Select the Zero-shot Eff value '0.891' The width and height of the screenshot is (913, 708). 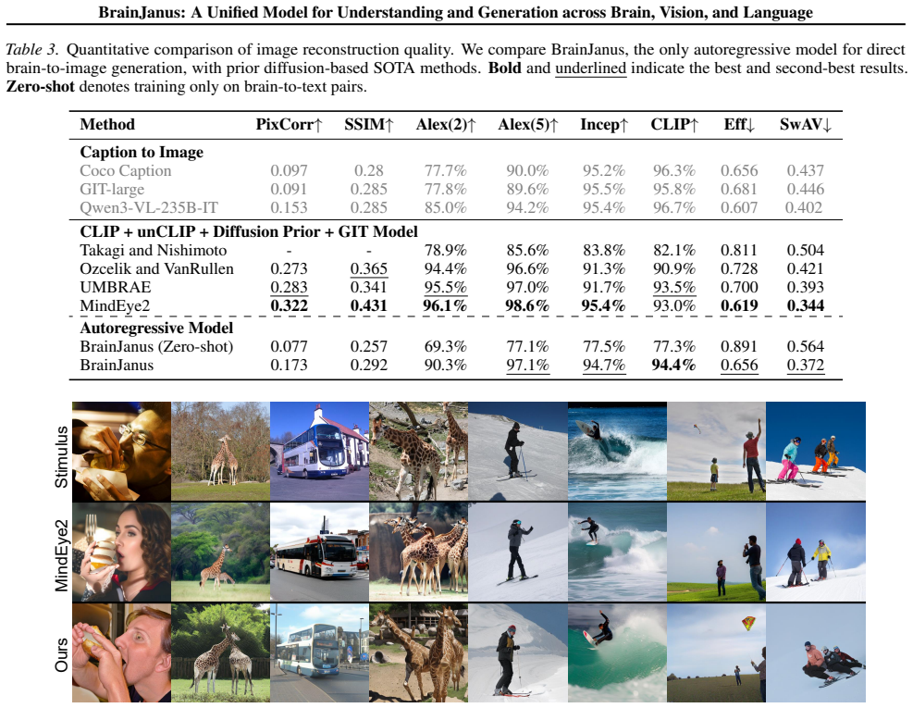tap(739, 347)
